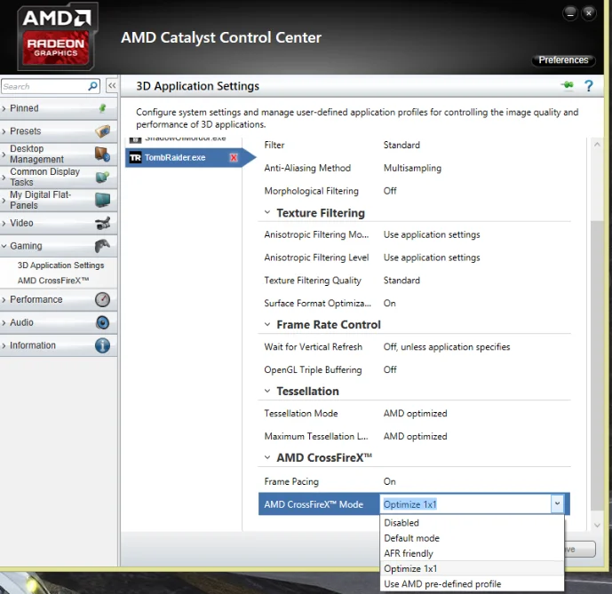Click Morphological Filtering Off value
Image resolution: width=612 pixels, height=594 pixels.
[x=390, y=191]
